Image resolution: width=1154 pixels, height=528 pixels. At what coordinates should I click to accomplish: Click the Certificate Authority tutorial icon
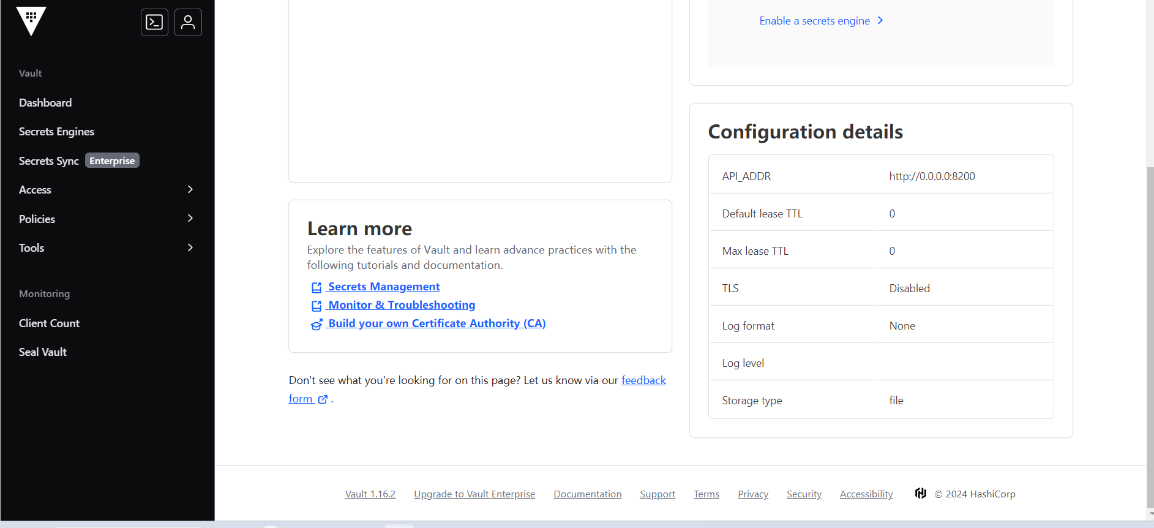point(317,324)
